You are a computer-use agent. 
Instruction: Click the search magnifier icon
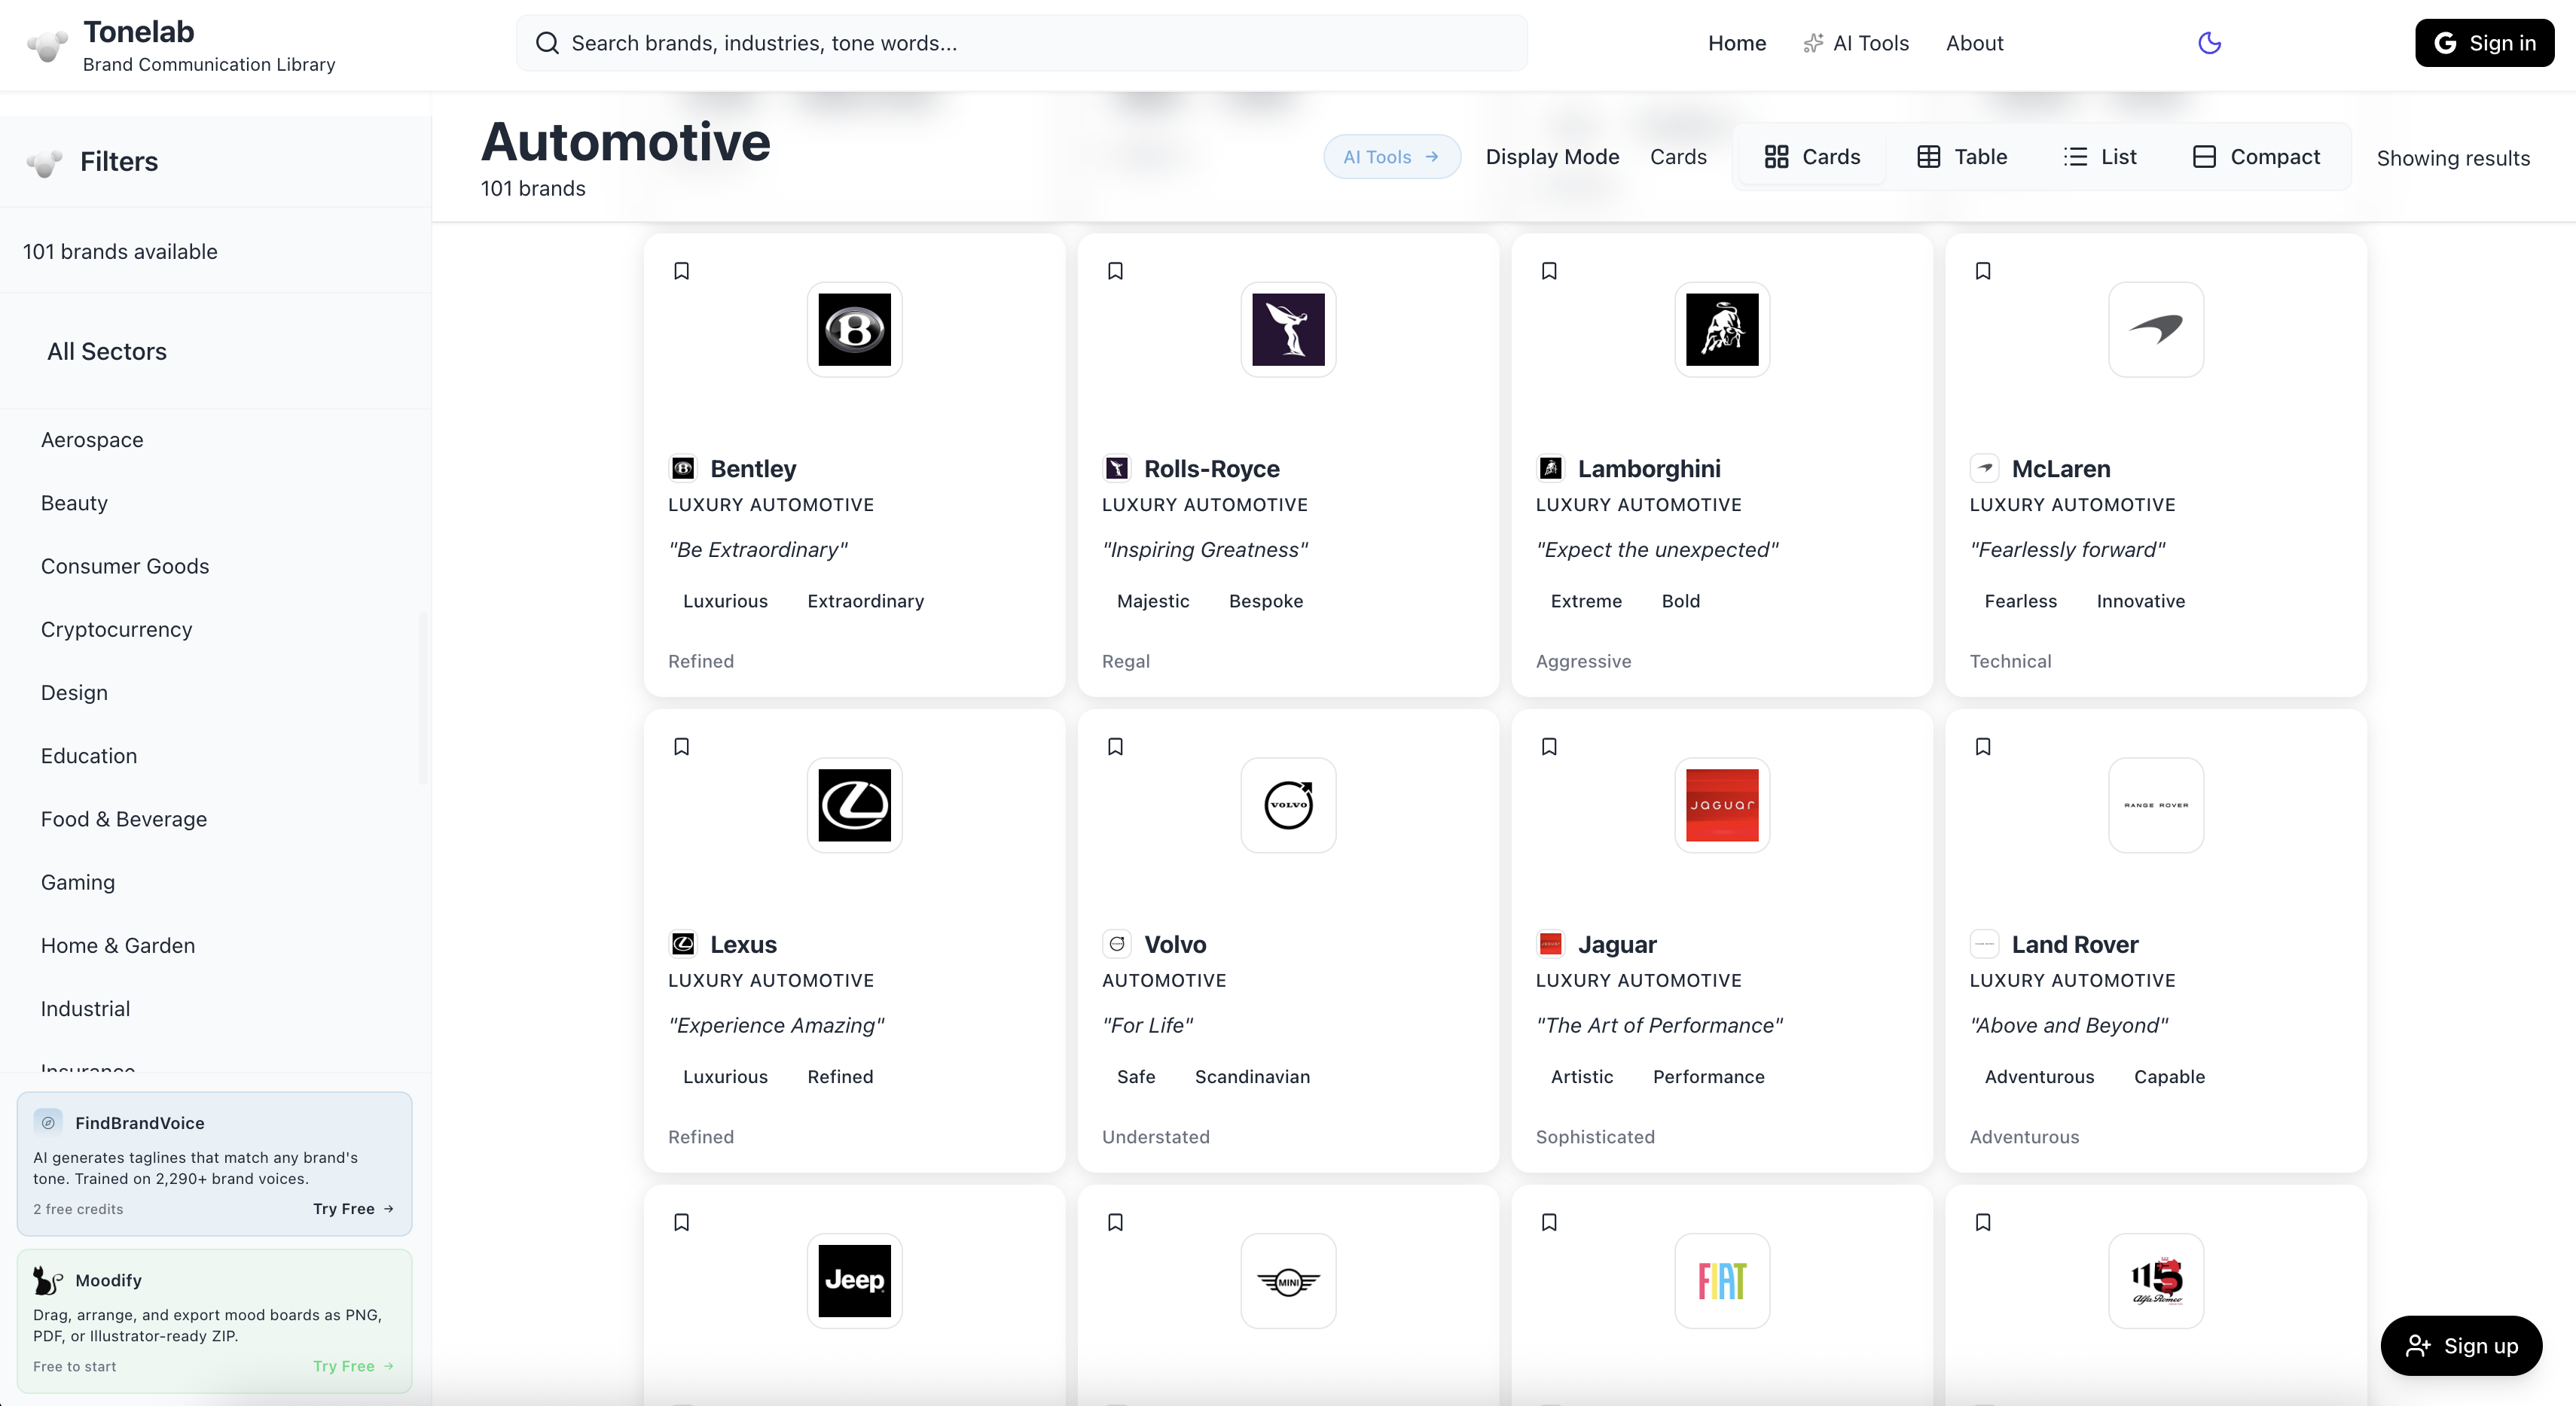pos(547,43)
